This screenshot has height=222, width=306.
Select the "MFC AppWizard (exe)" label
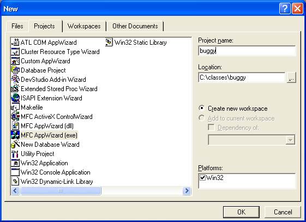[49, 135]
